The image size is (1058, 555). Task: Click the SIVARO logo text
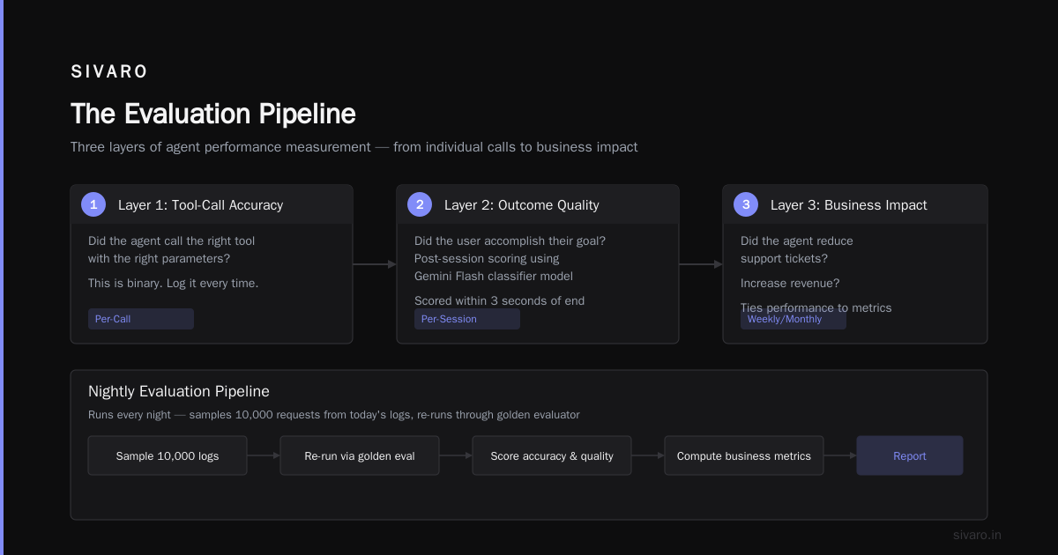[x=109, y=72]
